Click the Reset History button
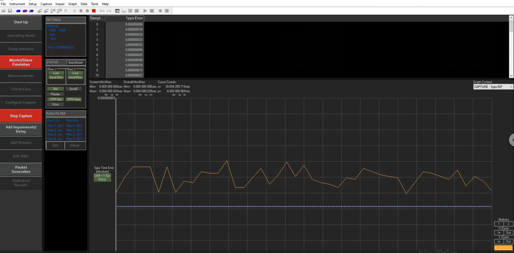The image size is (514, 253). [x=75, y=62]
